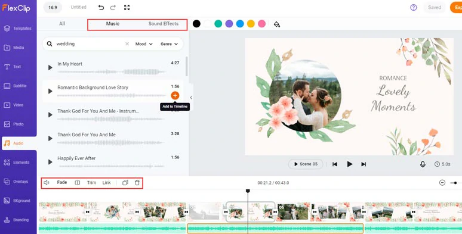Click the music list scrollbar
The width and height of the screenshot is (462, 234).
click(187, 66)
